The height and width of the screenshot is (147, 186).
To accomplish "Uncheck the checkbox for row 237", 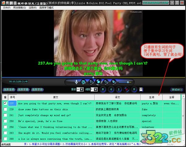I will 5,103.
